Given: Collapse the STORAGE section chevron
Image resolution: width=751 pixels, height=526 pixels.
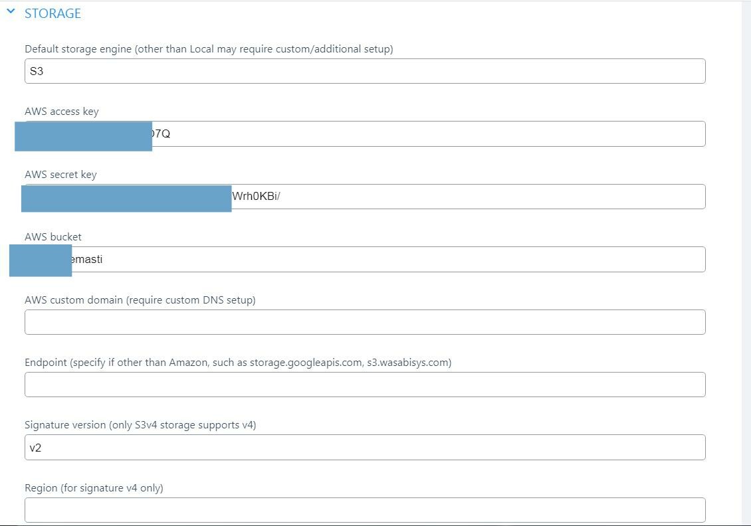Looking at the screenshot, I should 11,12.
